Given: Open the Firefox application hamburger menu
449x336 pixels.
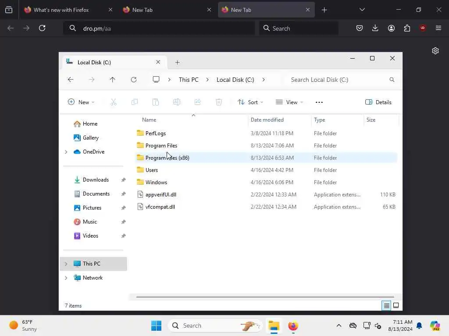Looking at the screenshot, I should tap(438, 28).
